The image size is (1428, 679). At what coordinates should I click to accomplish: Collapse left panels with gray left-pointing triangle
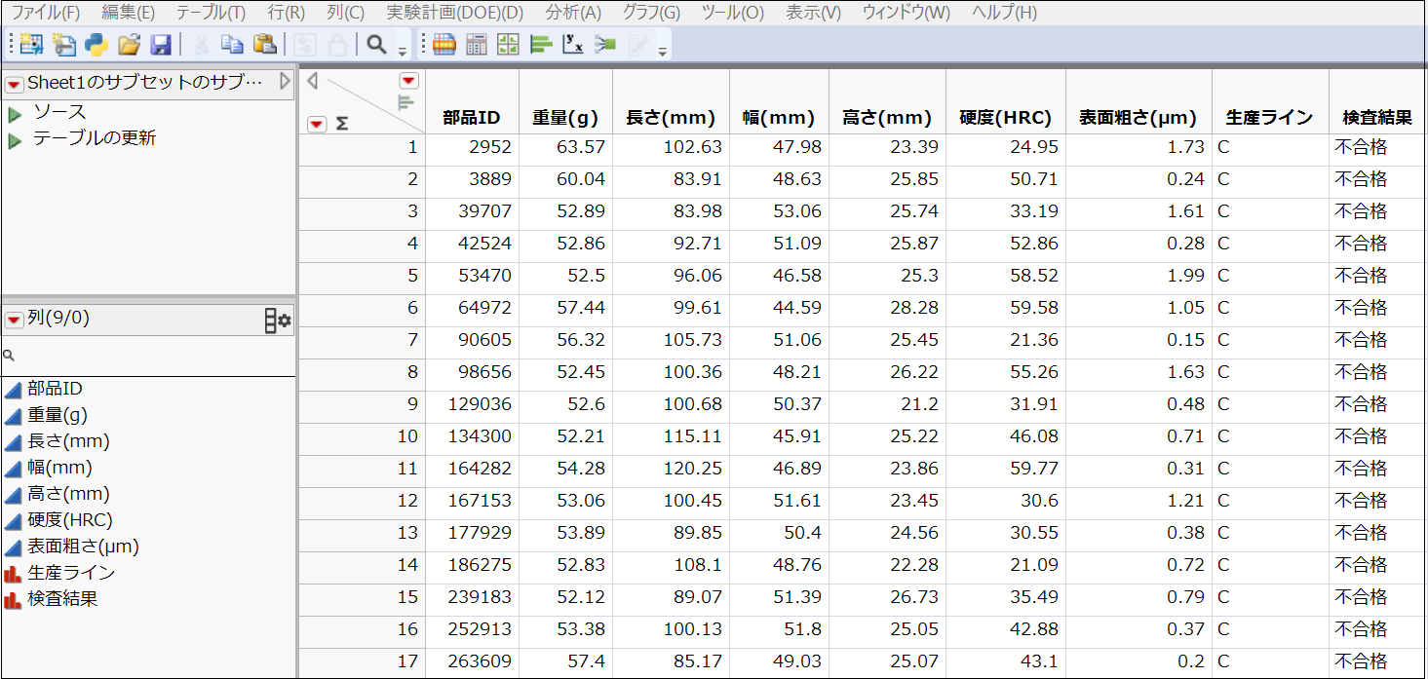pos(312,81)
